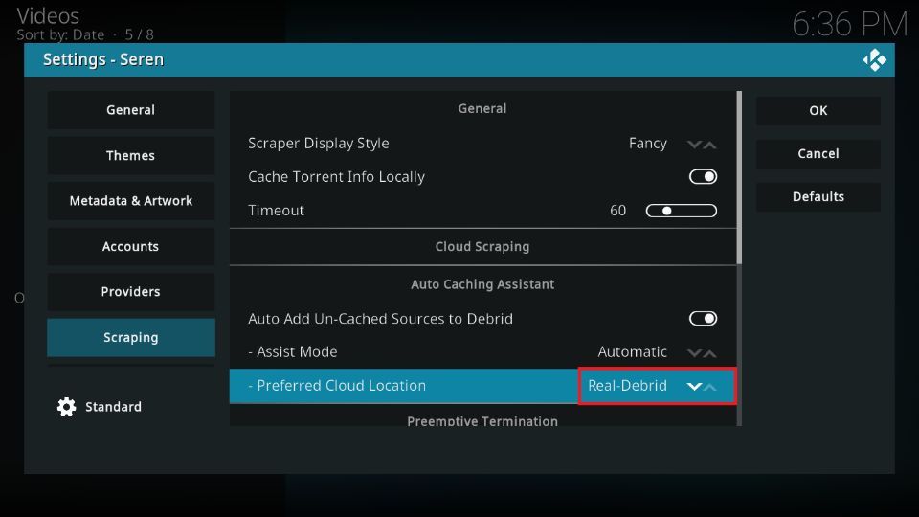Reset settings with Defaults button
Image resolution: width=919 pixels, height=517 pixels.
coord(818,196)
